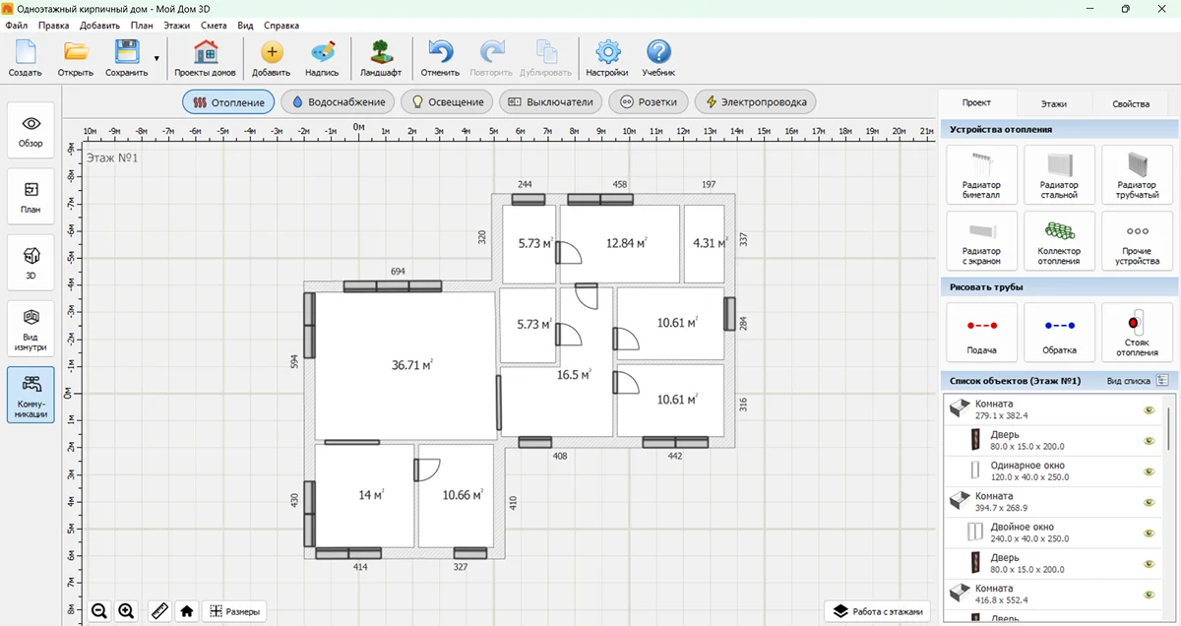Viewport: 1181px width, 626px height.
Task: Open Прочие устройства devices
Action: (1137, 240)
